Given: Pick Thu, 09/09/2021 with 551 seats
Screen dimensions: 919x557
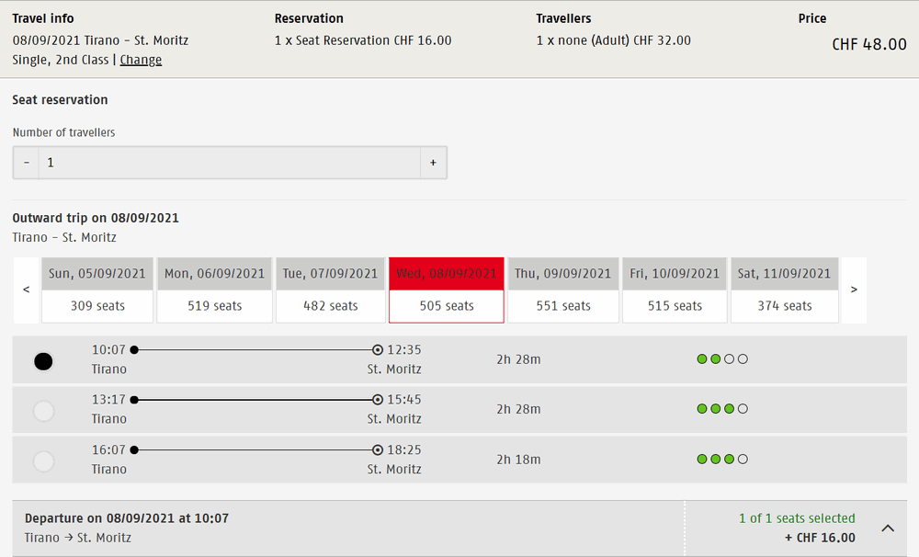Looking at the screenshot, I should (x=563, y=290).
